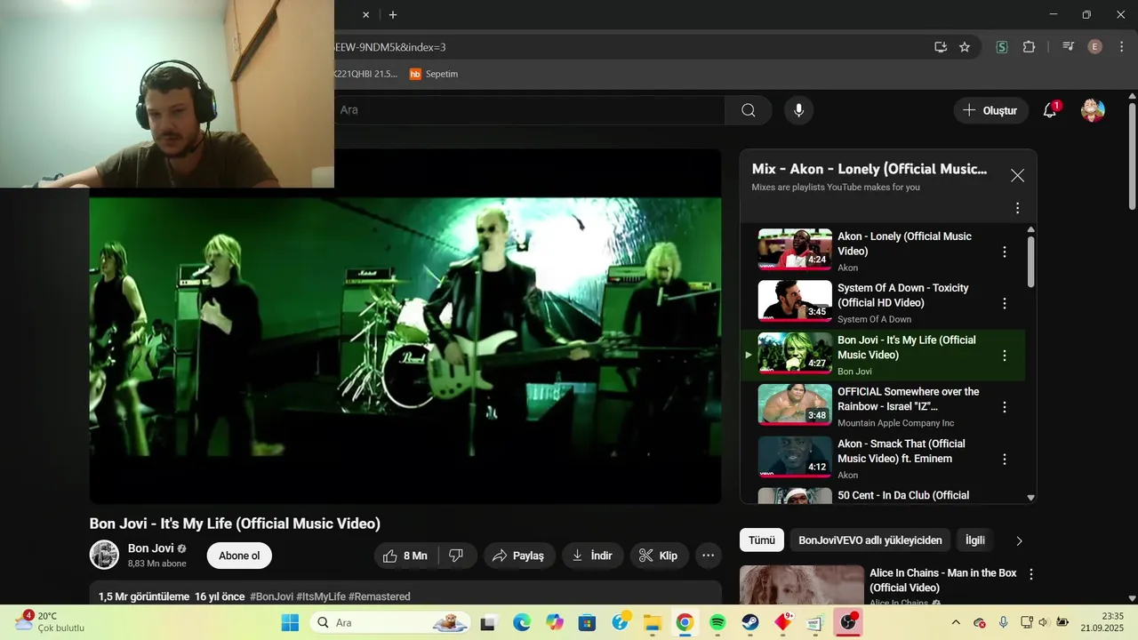
Task: Click the dislike thumbs-down button
Action: 456,556
